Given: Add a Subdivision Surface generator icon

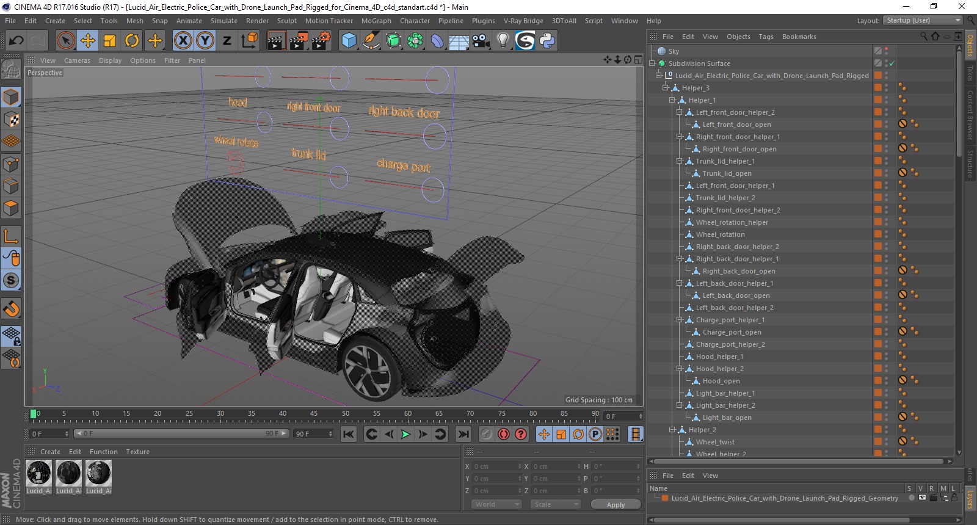Looking at the screenshot, I should pos(393,41).
